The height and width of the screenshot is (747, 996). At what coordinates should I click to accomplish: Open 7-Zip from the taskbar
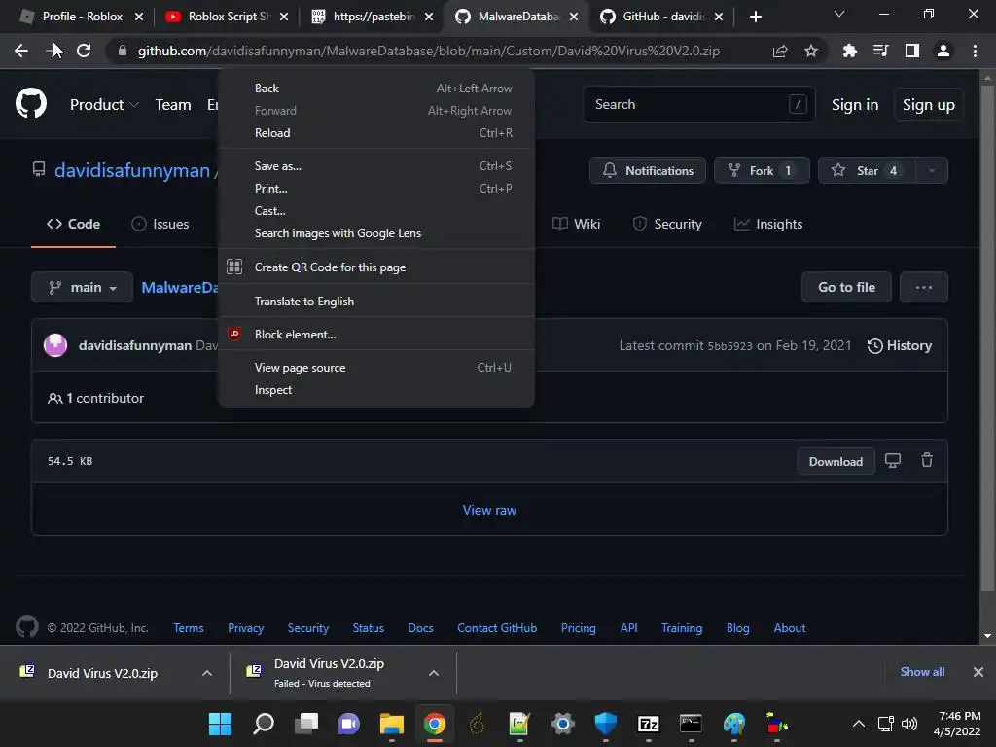click(648, 724)
